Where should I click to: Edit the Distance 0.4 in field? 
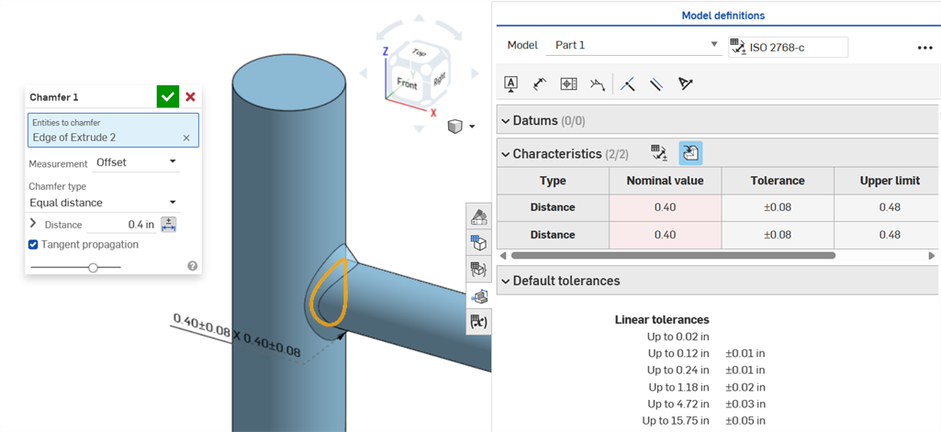click(x=122, y=225)
